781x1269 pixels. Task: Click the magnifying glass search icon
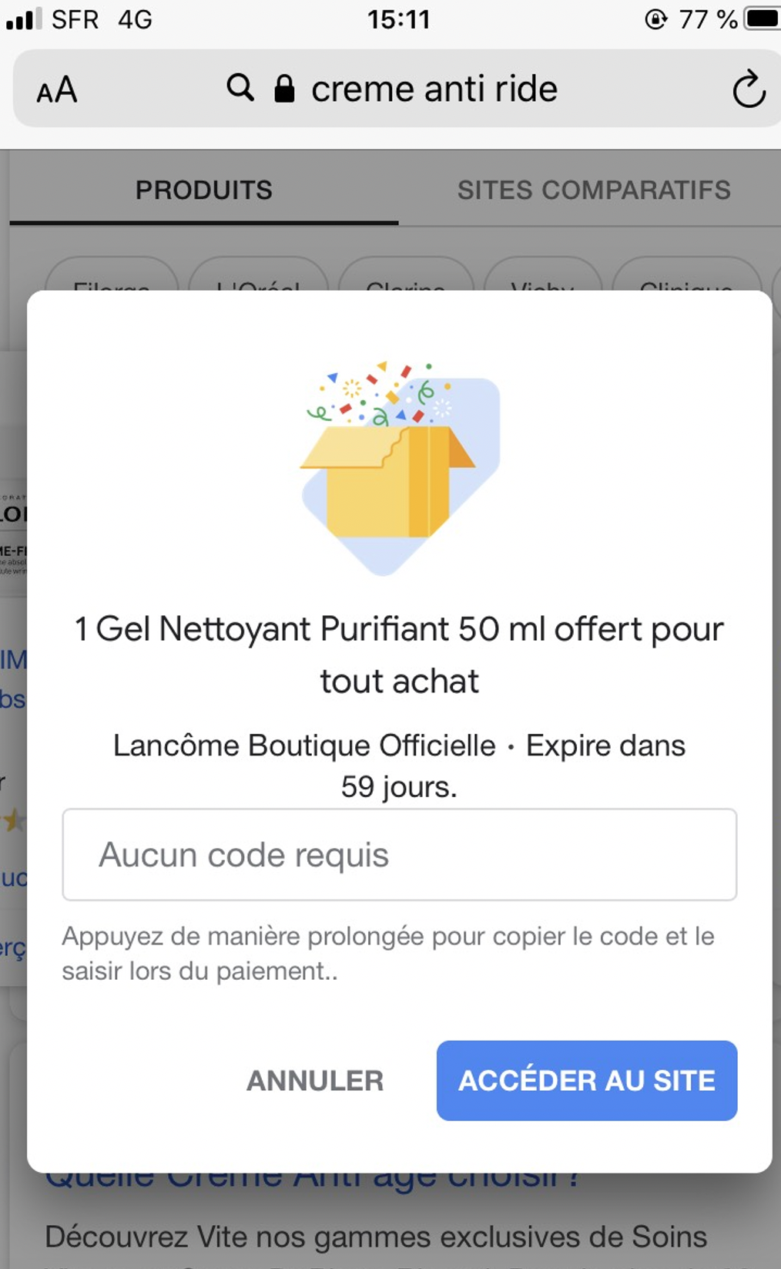point(240,88)
